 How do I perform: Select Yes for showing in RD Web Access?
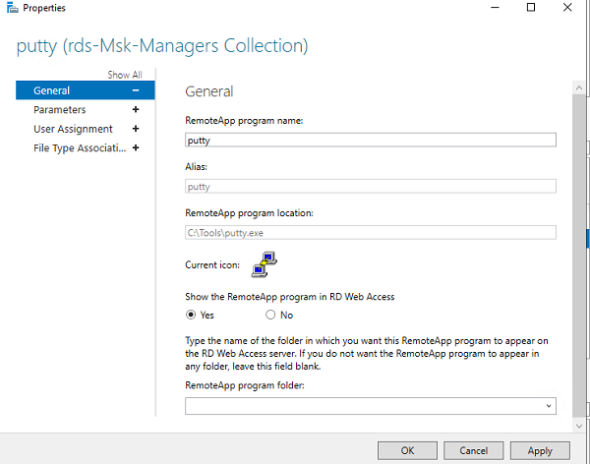(191, 315)
